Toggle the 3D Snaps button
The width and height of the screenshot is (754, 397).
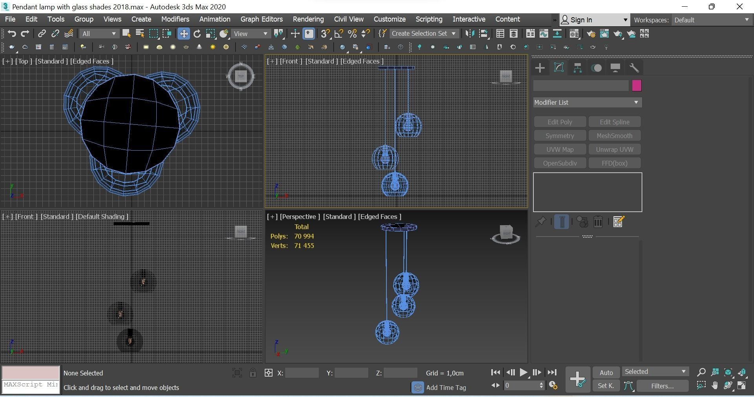(325, 34)
